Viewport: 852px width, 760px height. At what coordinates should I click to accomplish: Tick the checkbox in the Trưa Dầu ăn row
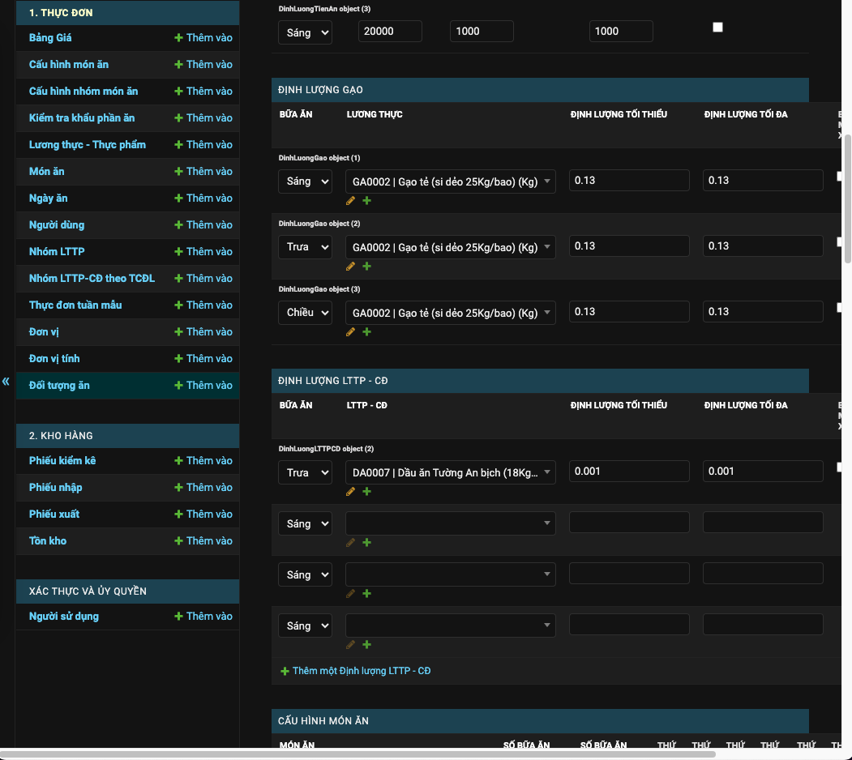839,468
